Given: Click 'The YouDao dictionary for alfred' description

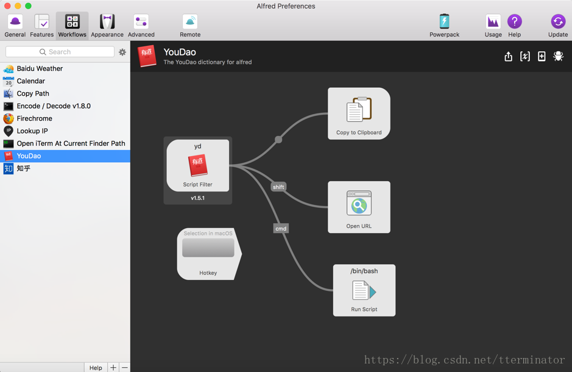Looking at the screenshot, I should pyautogui.click(x=208, y=62).
